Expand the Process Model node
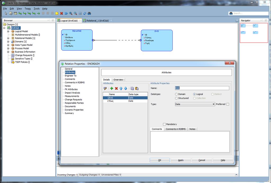271x183 pixels. pos(8,48)
